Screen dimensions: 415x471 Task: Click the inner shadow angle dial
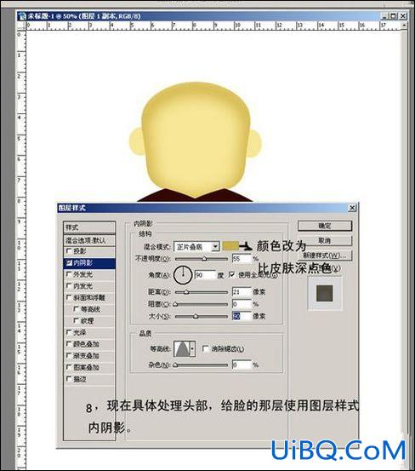point(183,274)
